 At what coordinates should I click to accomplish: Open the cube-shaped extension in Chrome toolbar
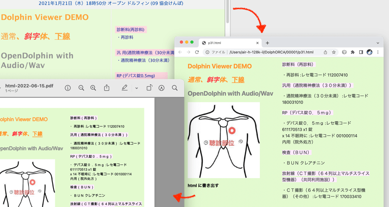[344, 52]
